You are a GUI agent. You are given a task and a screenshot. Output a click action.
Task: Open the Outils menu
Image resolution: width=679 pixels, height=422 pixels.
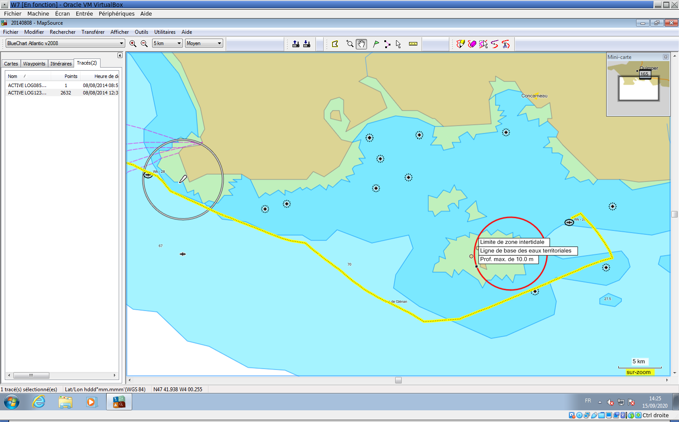141,32
